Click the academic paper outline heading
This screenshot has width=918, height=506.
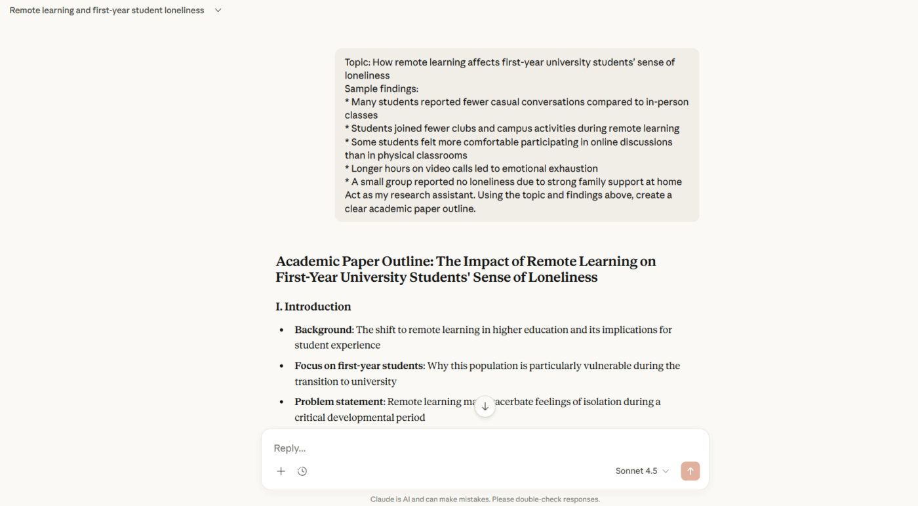[x=466, y=269]
